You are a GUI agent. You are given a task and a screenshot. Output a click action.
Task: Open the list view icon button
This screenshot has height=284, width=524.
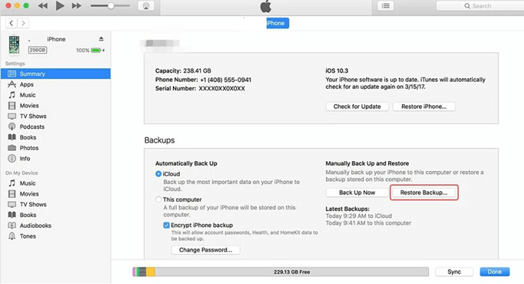coord(386,5)
